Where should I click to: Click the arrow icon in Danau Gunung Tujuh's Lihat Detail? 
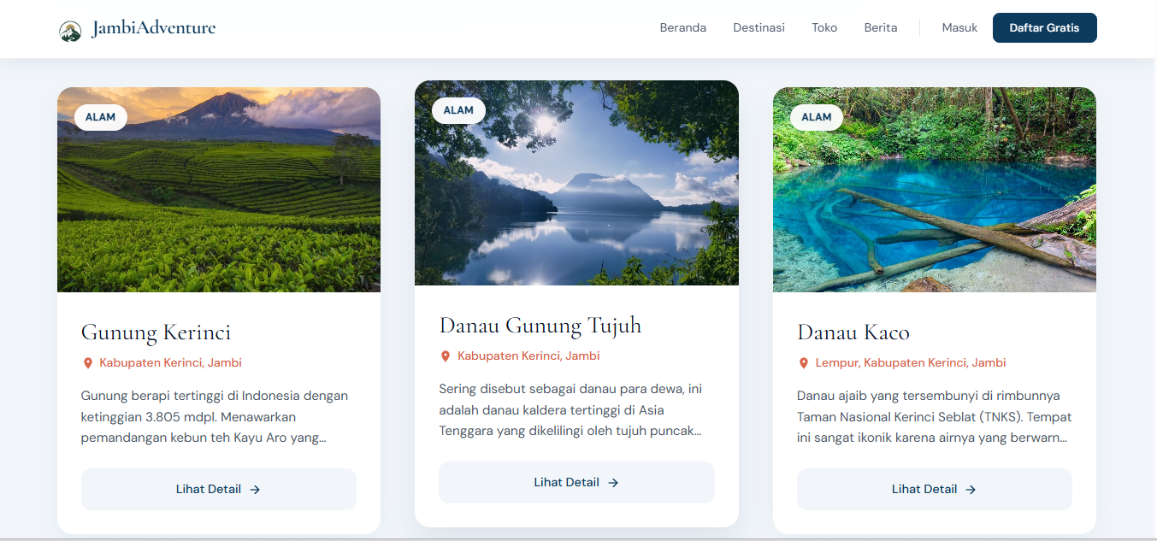coord(613,483)
